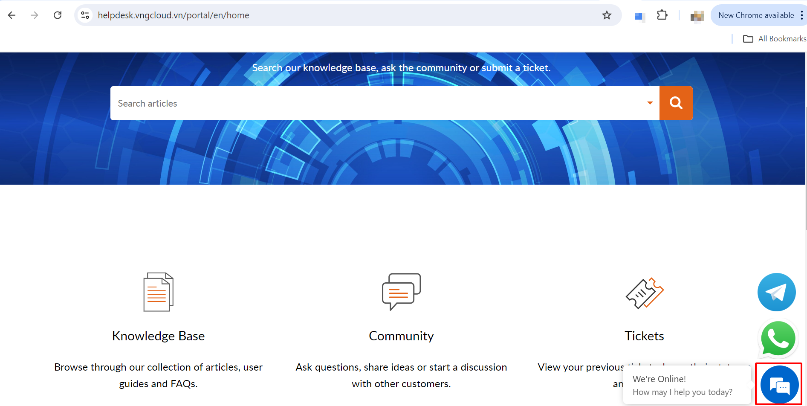
Task: Open the Tickets heading link
Action: [x=644, y=336]
